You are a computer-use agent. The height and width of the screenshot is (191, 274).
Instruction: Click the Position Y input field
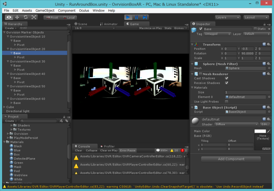coord(247,49)
